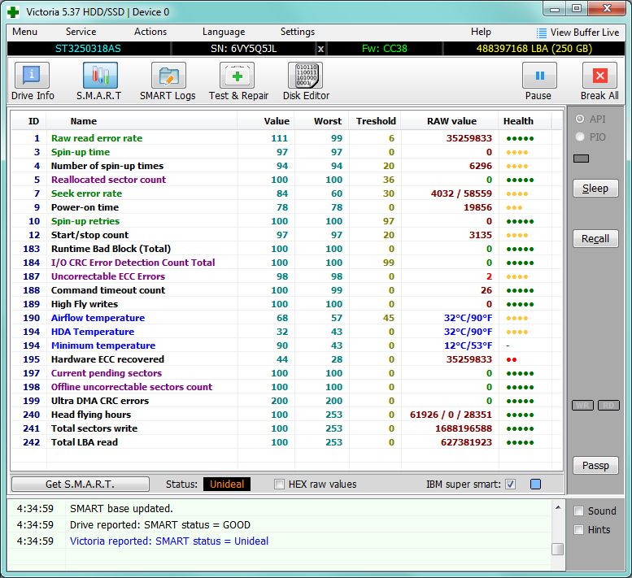Click the gray indicator box below PIO
This screenshot has height=578, width=632.
click(x=581, y=159)
